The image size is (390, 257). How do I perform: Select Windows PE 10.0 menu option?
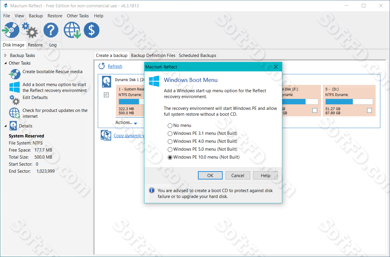coord(204,157)
